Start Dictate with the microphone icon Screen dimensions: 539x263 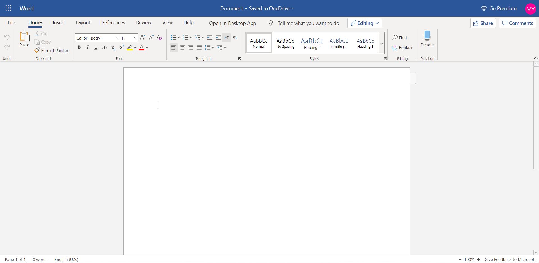pyautogui.click(x=427, y=36)
